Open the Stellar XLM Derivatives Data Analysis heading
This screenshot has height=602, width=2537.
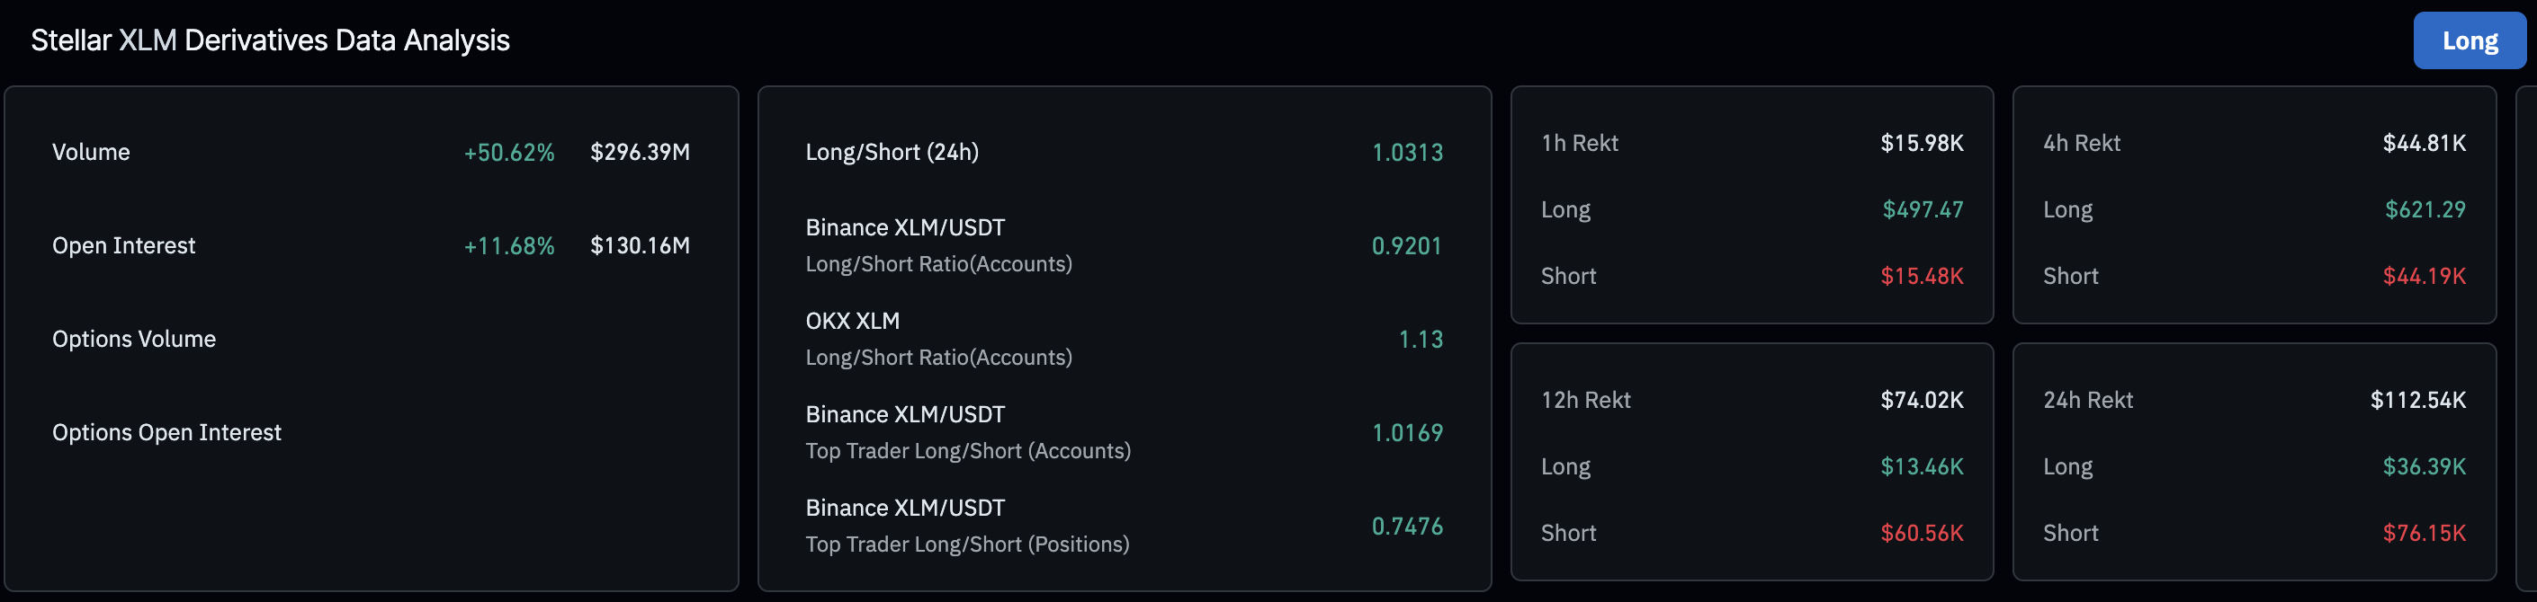tap(270, 40)
